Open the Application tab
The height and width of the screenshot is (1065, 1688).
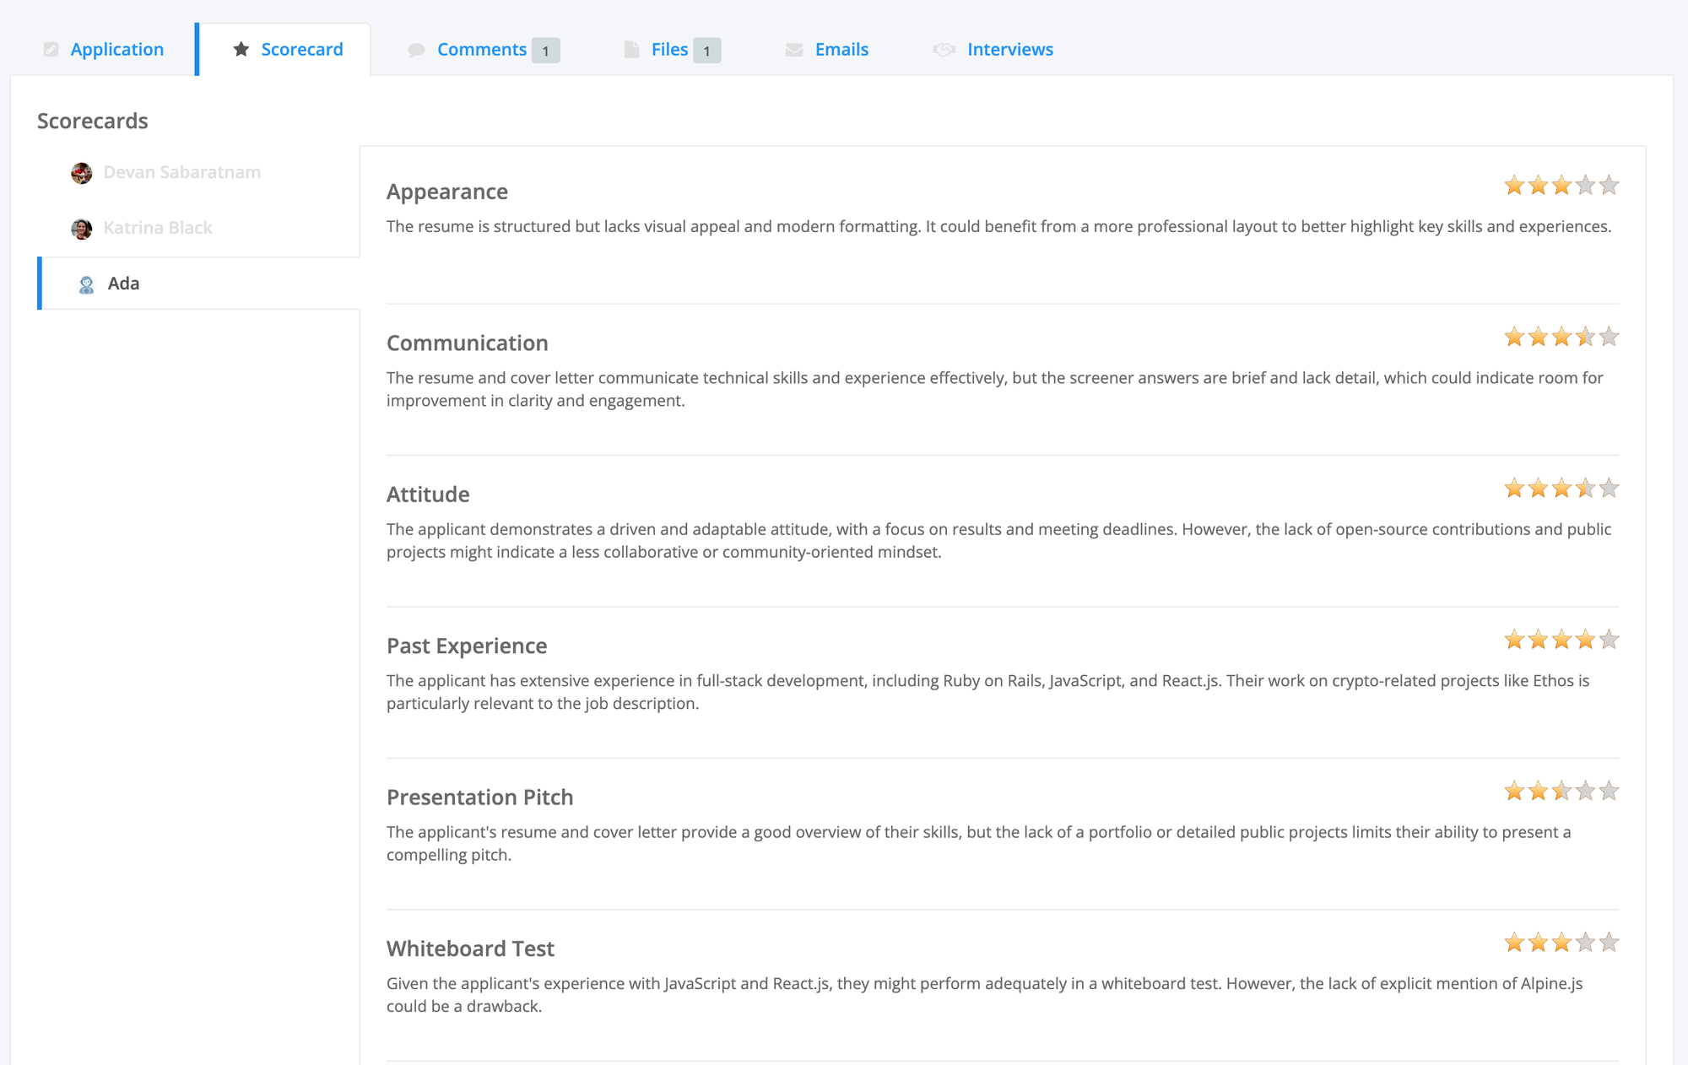coord(103,49)
